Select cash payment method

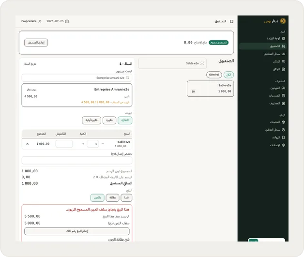pyautogui.click(x=126, y=197)
